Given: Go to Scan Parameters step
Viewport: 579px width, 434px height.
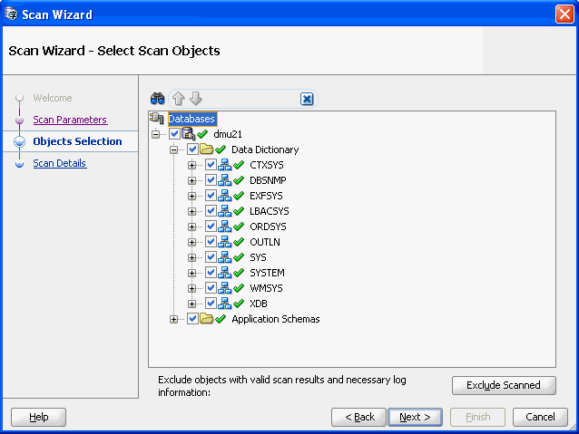Looking at the screenshot, I should [x=70, y=120].
